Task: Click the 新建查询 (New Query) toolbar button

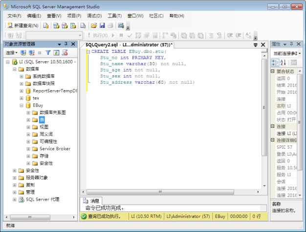Action: (x=23, y=25)
